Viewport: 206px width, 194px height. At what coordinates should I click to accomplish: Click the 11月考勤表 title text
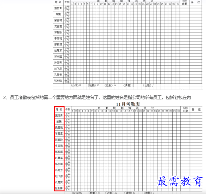(128, 104)
